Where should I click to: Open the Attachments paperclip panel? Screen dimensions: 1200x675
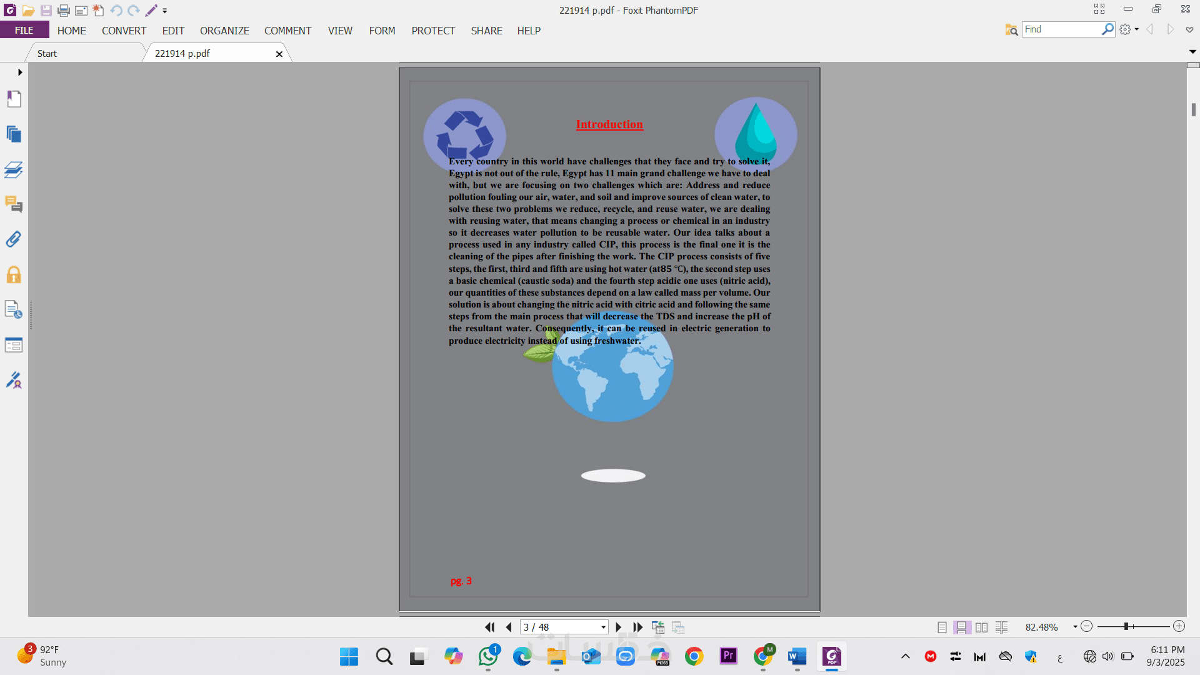(14, 239)
